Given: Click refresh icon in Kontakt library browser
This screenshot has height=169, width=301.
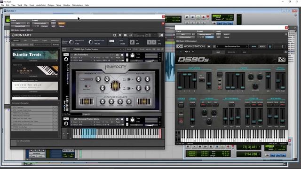Looking at the screenshot, I should (x=13, y=45).
